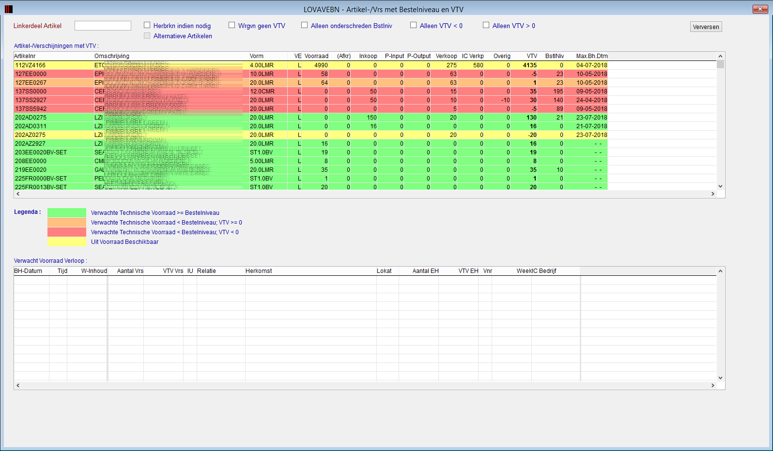Click the Aantal Vrs column header
This screenshot has width=773, height=451.
(x=130, y=271)
